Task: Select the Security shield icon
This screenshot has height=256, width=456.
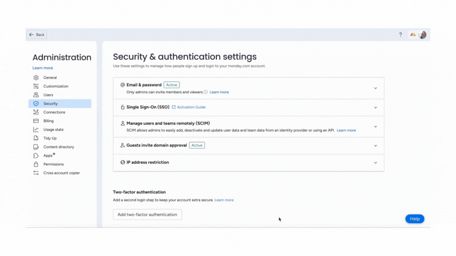Action: [x=35, y=103]
